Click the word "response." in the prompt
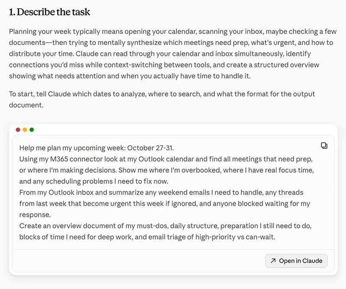346x289 pixels. point(35,215)
